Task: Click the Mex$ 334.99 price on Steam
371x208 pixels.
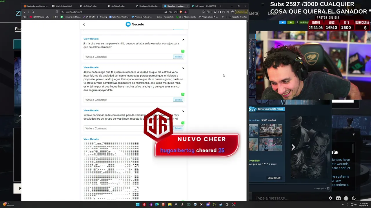Action: (274, 178)
